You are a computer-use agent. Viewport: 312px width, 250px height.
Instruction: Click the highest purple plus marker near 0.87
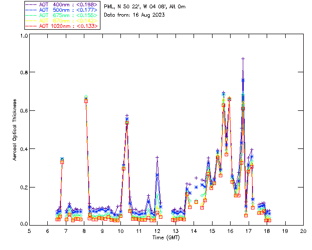click(243, 59)
